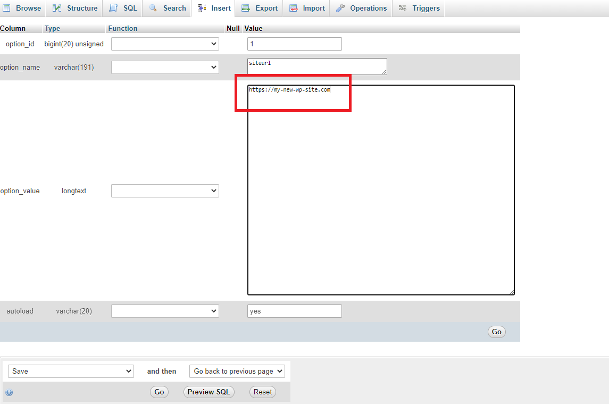Viewport: 609px width, 404px height.
Task: Select the Export tab
Action: pyautogui.click(x=259, y=8)
